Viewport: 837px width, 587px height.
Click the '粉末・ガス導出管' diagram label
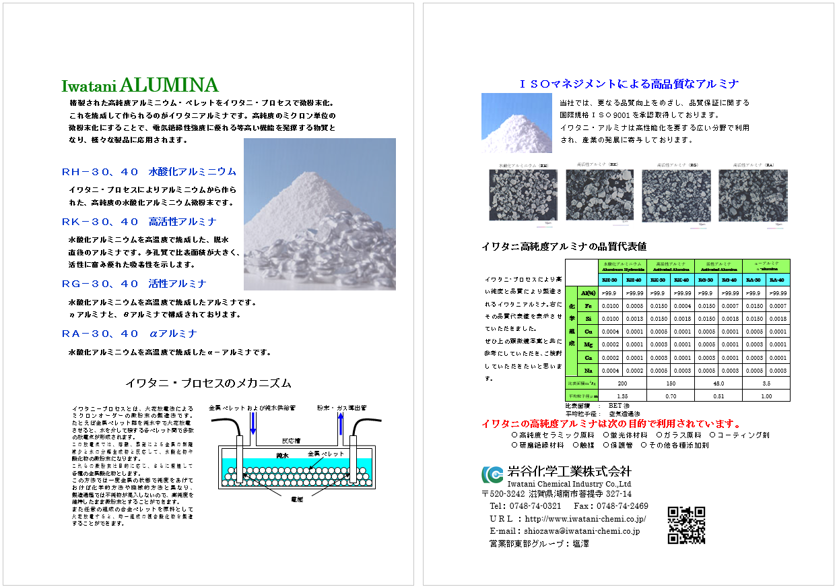341,408
